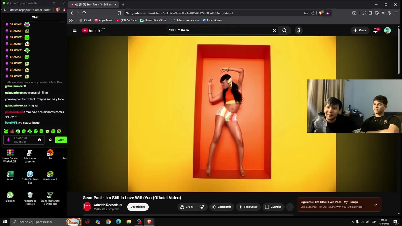Send message with green Chat button
The height and width of the screenshot is (226, 402).
(x=61, y=140)
